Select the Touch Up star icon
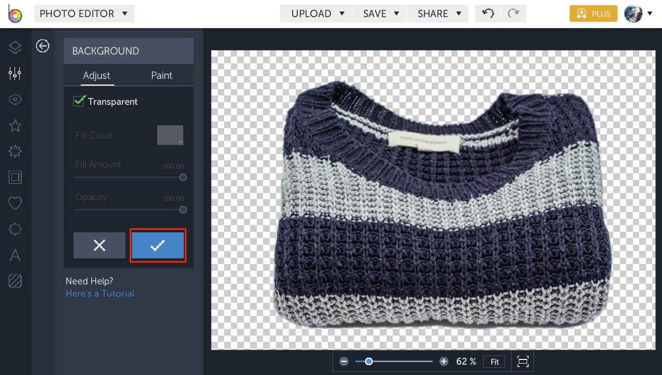Screen dimensions: 662x375 pos(15,125)
